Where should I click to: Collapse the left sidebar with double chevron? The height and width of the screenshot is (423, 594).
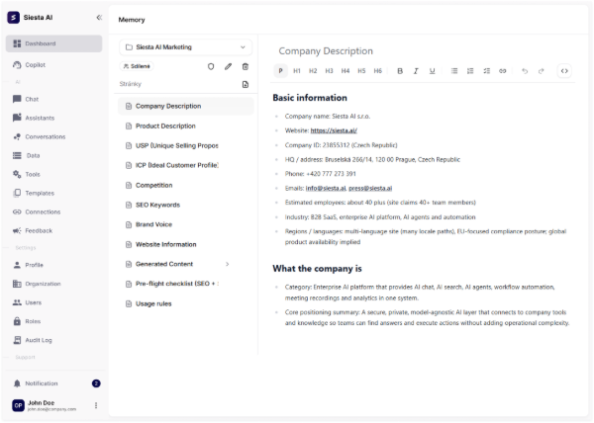98,17
